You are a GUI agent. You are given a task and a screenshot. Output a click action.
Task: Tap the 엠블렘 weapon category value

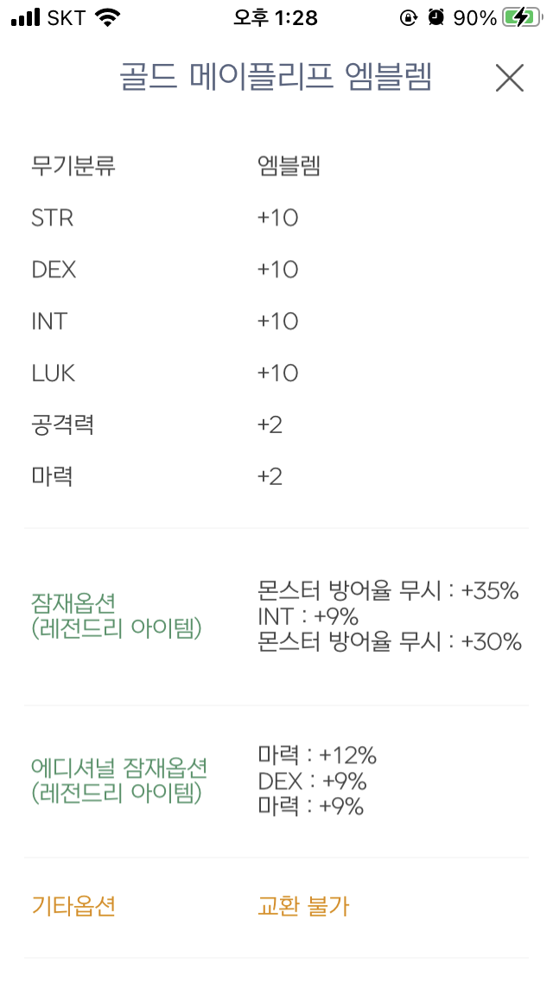[289, 166]
